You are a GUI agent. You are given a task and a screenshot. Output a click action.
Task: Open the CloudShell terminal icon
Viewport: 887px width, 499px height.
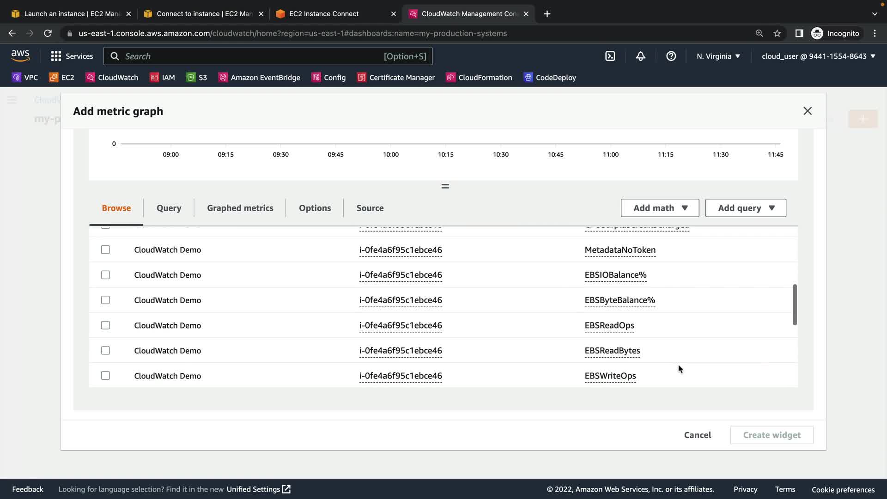click(610, 56)
